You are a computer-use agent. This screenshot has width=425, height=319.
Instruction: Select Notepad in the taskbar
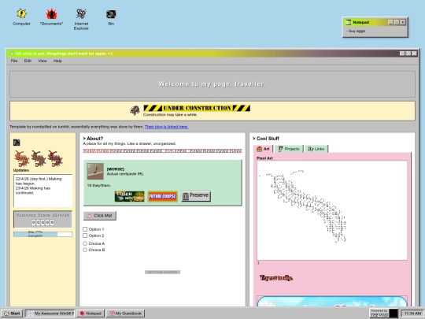pos(91,313)
